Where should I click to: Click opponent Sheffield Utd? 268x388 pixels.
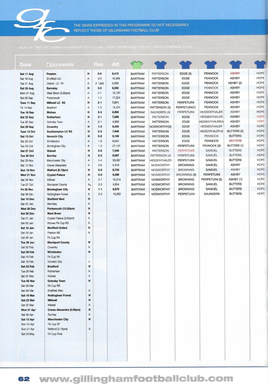54,79
